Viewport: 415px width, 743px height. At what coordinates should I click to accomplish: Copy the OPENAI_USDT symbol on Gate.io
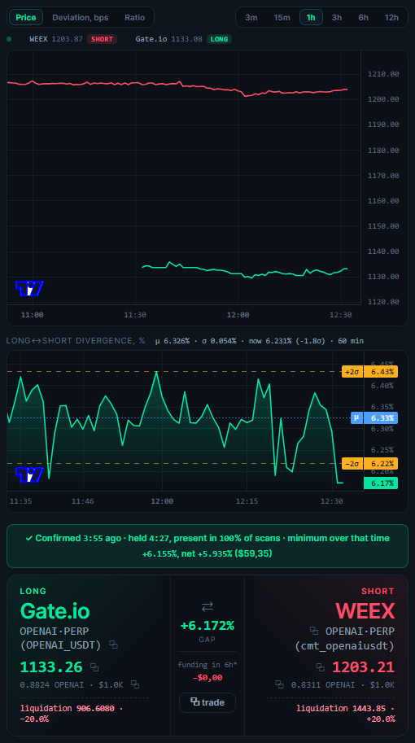pos(113,645)
